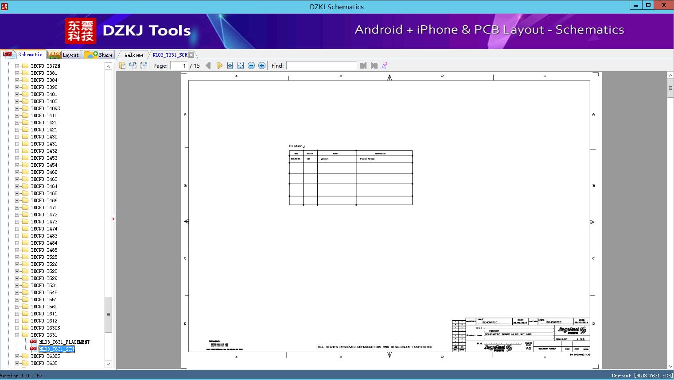
Task: Select TECNO T384 folder
Action: click(x=44, y=80)
